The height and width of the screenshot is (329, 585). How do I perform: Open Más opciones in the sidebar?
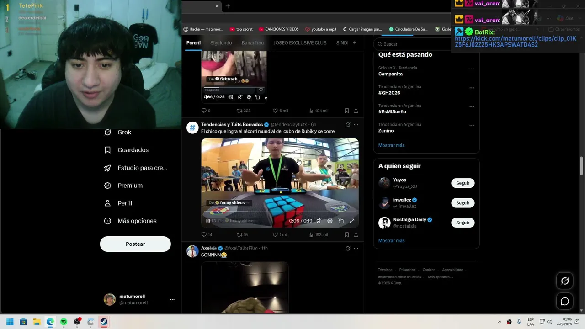click(130, 221)
